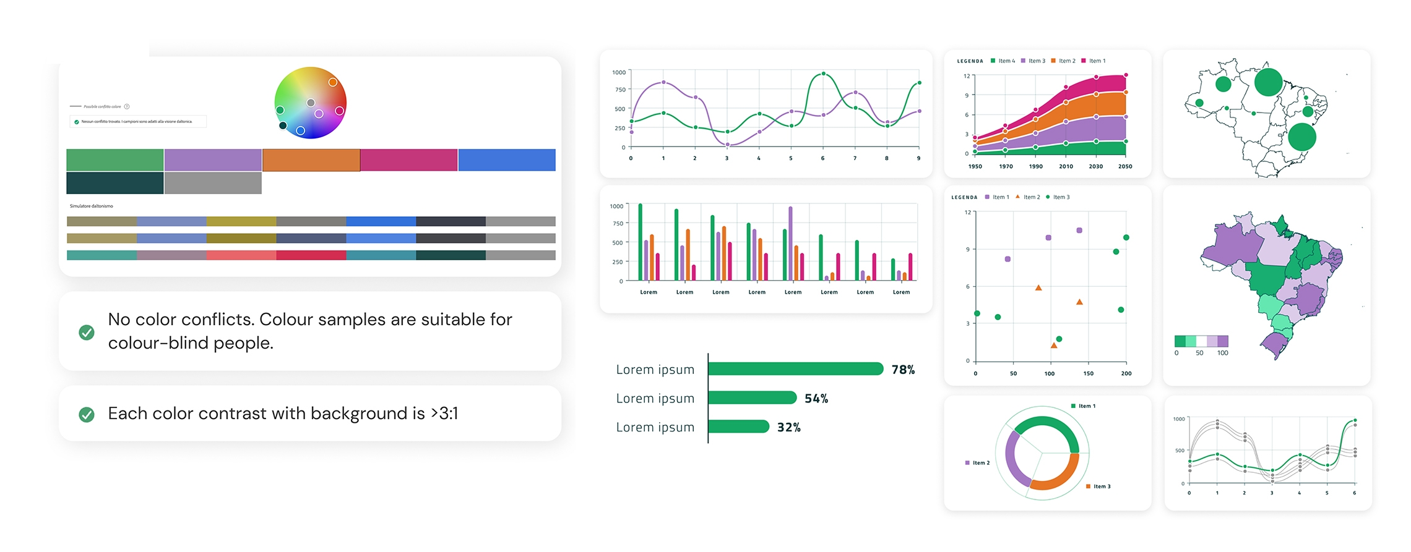Click the crimson segment in the third simulator row

coord(311,255)
